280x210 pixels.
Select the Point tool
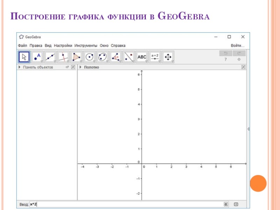(x=37, y=57)
